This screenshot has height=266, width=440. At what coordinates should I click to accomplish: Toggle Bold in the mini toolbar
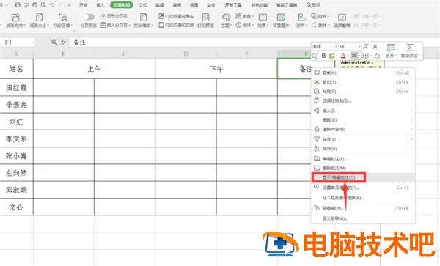(x=323, y=56)
